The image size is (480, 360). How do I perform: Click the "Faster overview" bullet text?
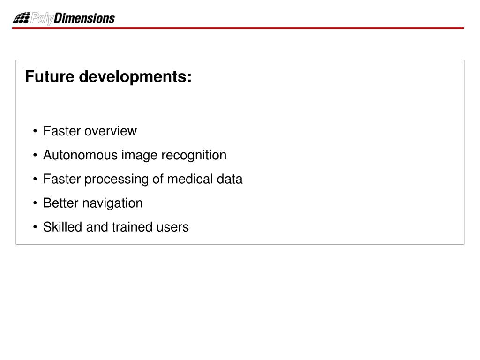tap(90, 131)
